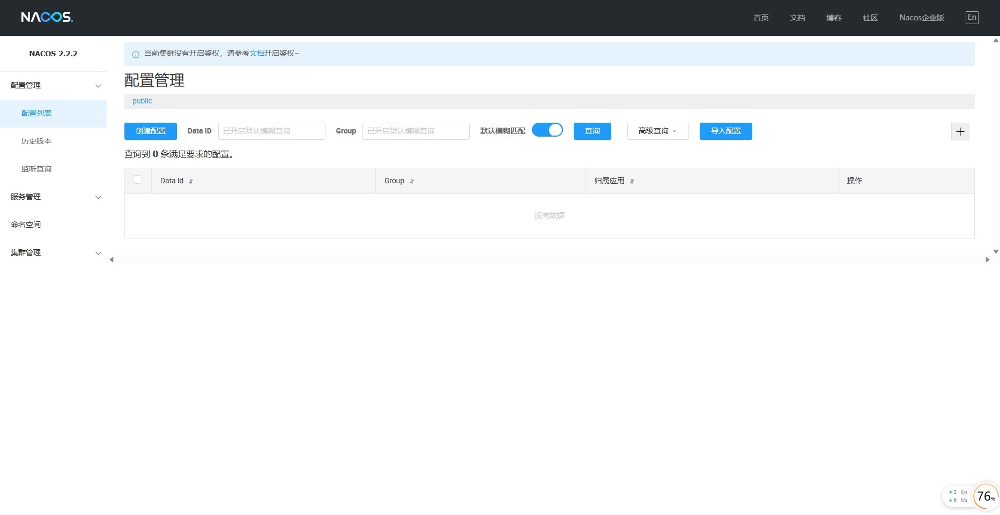Open 历史版本 in the sidebar
1000x515 pixels.
[36, 141]
